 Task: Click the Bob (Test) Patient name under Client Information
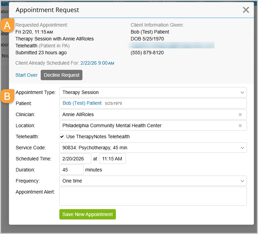[150, 32]
